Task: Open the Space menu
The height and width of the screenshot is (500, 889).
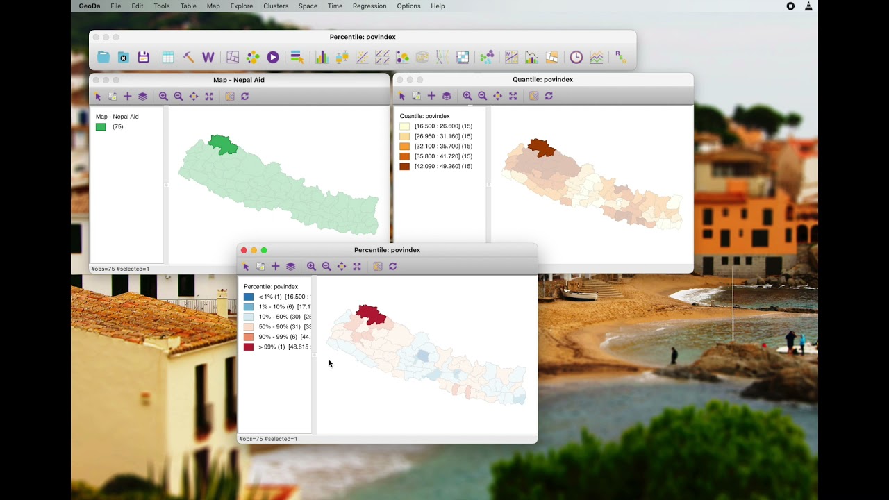Action: click(x=308, y=6)
